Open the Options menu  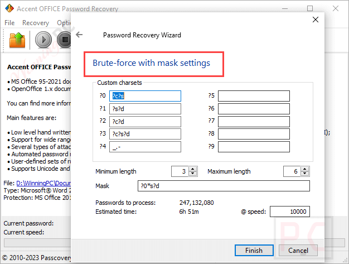pyautogui.click(x=64, y=23)
